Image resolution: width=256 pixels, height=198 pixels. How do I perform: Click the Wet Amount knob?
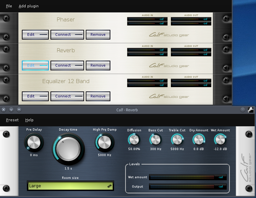(220, 140)
